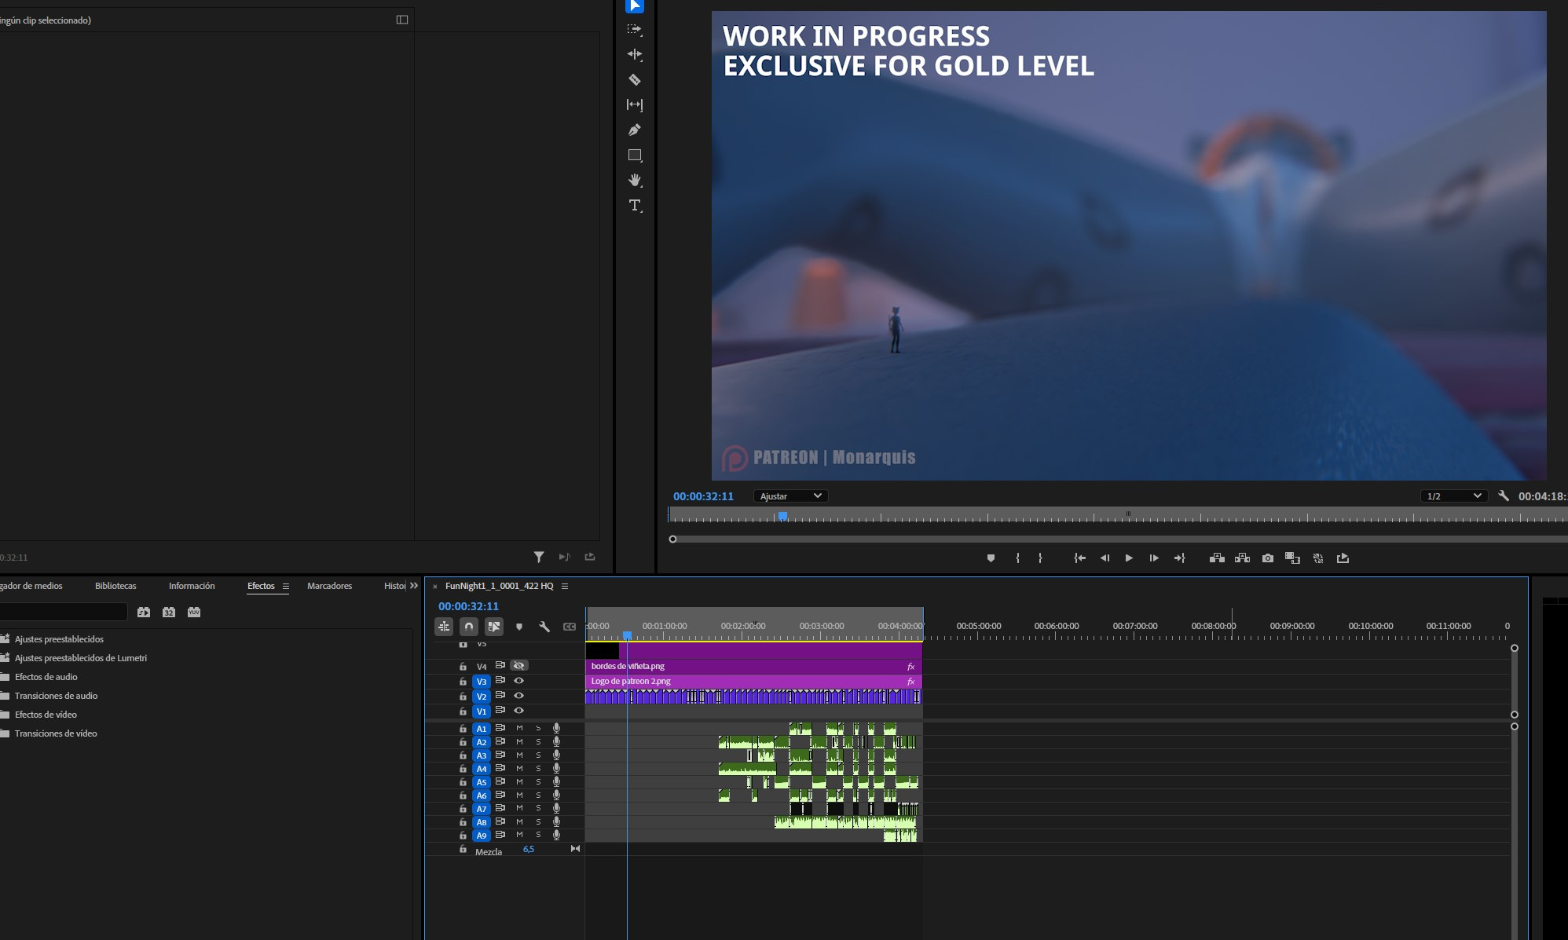Select the Hand tool
1568x940 pixels.
pyautogui.click(x=635, y=181)
